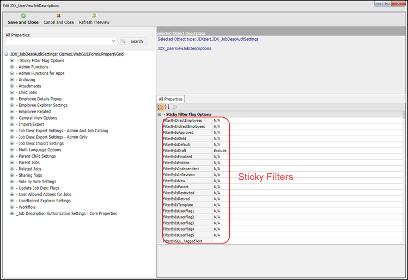This screenshot has height=280, width=408.
Task: Click the FilterByIsUserFlag5 property name
Action: pyautogui.click(x=179, y=235)
